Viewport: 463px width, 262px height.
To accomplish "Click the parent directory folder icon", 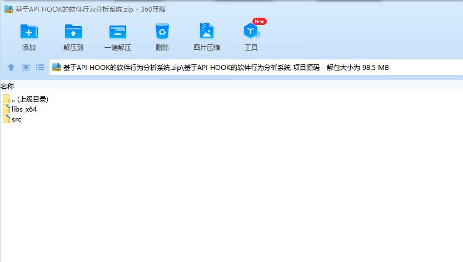I will click(6, 99).
